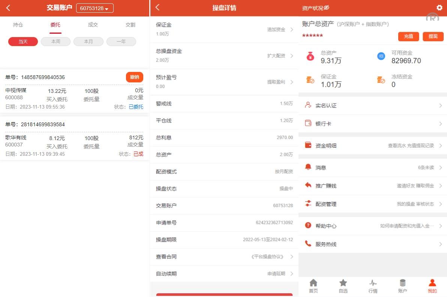
Task: Switch to 持仓 tab
Action: click(18, 25)
